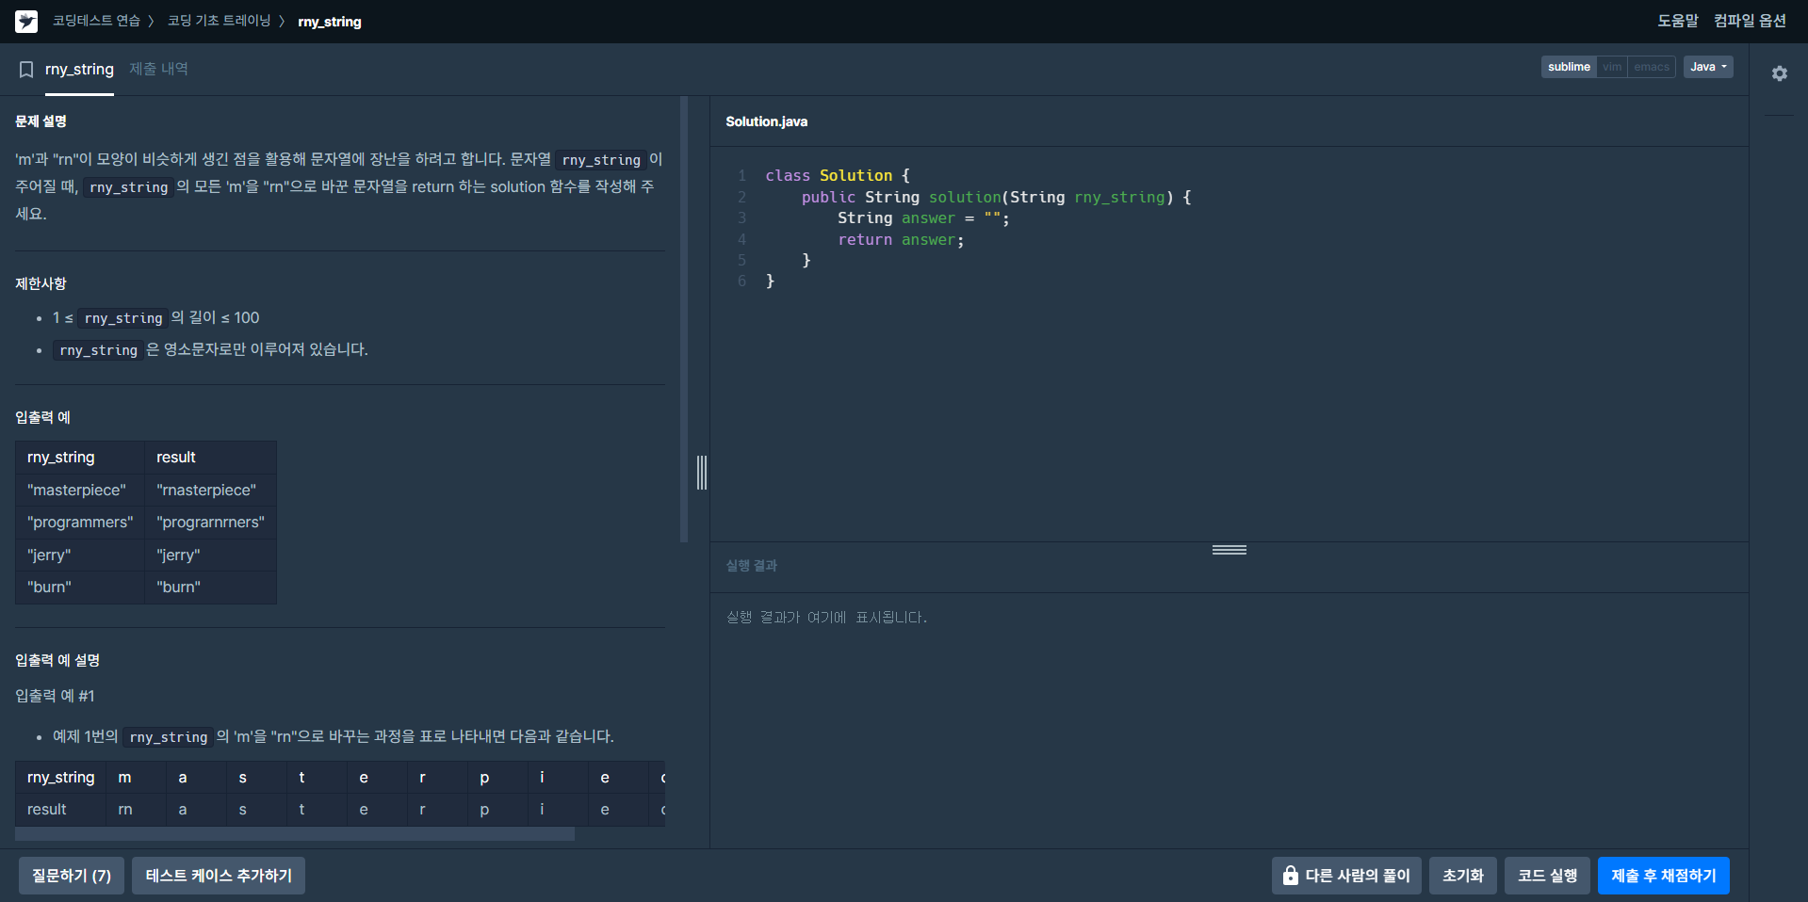The image size is (1808, 902).
Task: Open 컴파일 옵션 compile options
Action: [1750, 21]
